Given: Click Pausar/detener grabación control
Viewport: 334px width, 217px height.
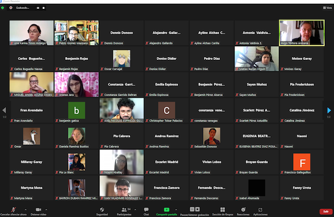Looking at the screenshot, I should coord(194,209).
